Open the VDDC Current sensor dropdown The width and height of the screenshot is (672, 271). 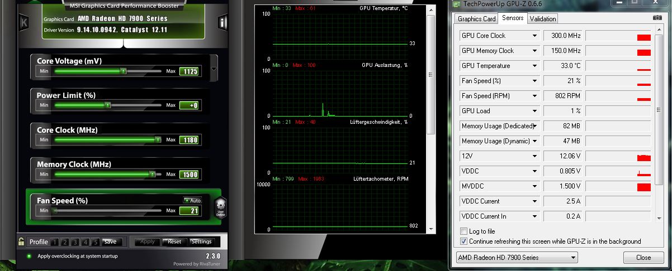[x=535, y=201]
